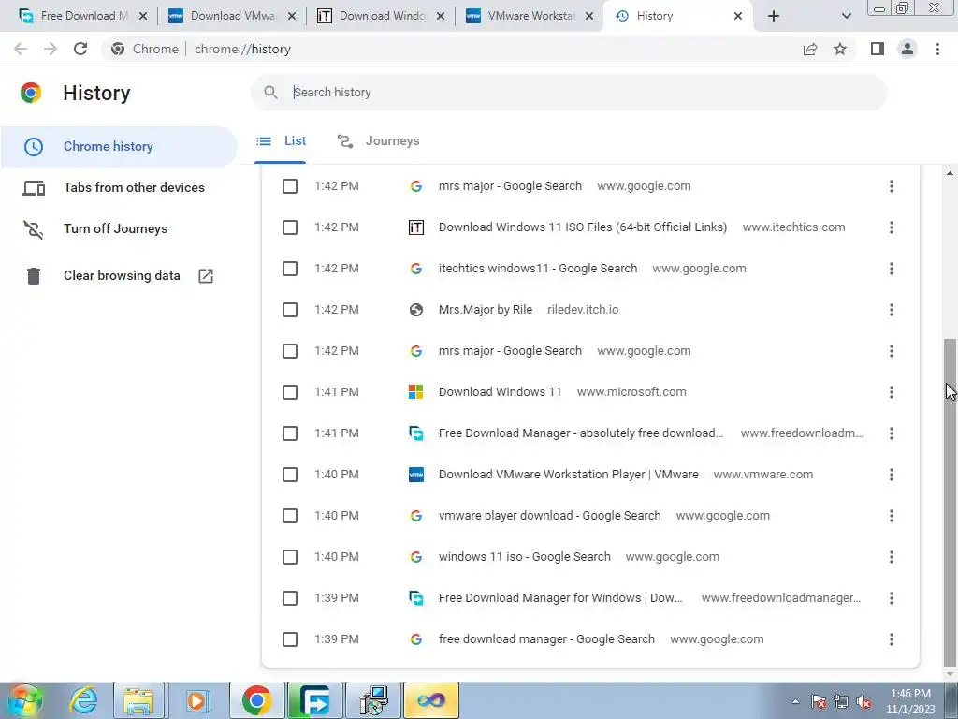Open more actions for free download manager search

coord(892,639)
